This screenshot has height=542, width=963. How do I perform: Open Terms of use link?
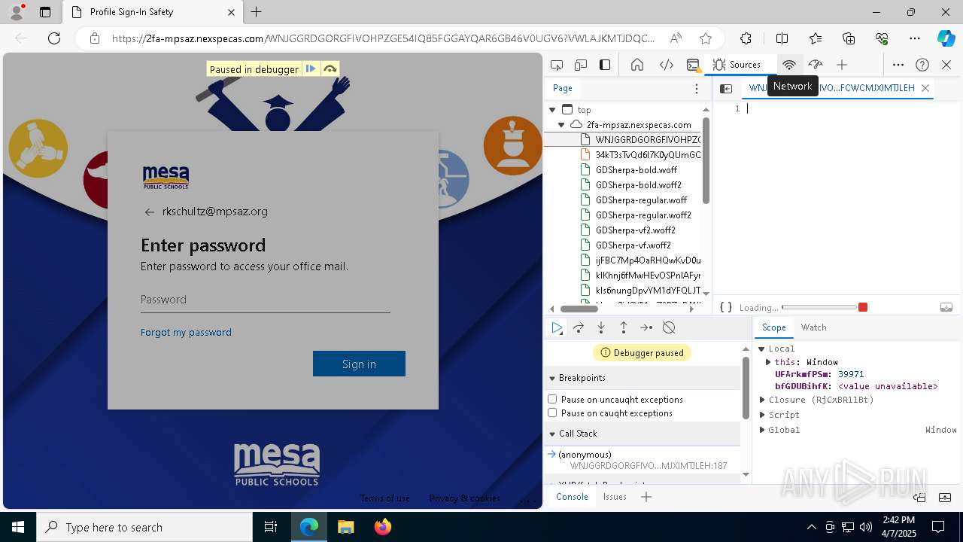pos(385,498)
